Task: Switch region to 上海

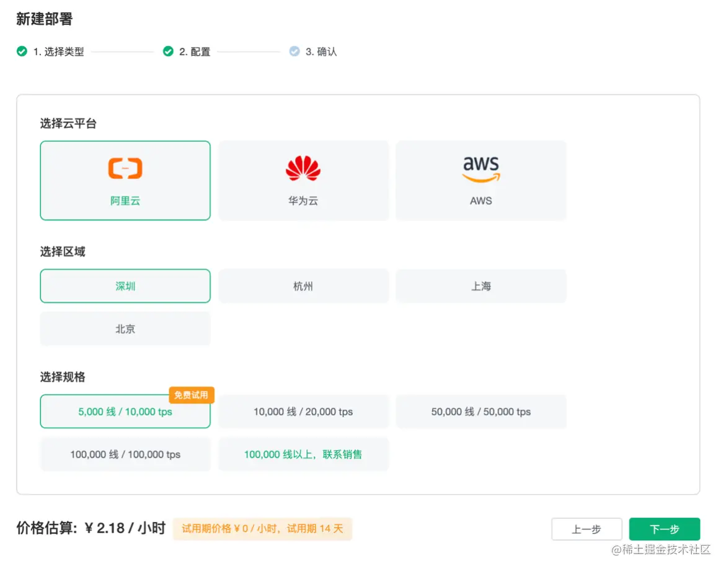Action: (x=481, y=286)
